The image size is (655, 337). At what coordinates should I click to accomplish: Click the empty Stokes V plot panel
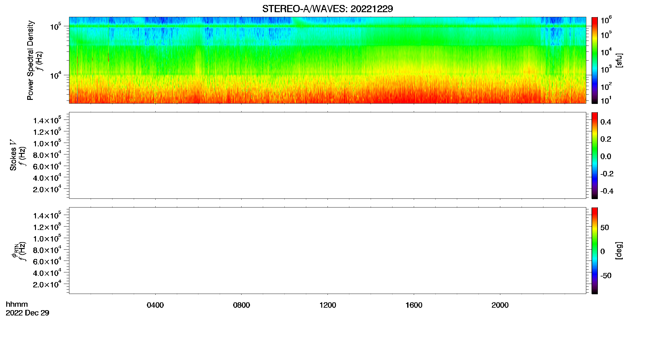[327, 155]
